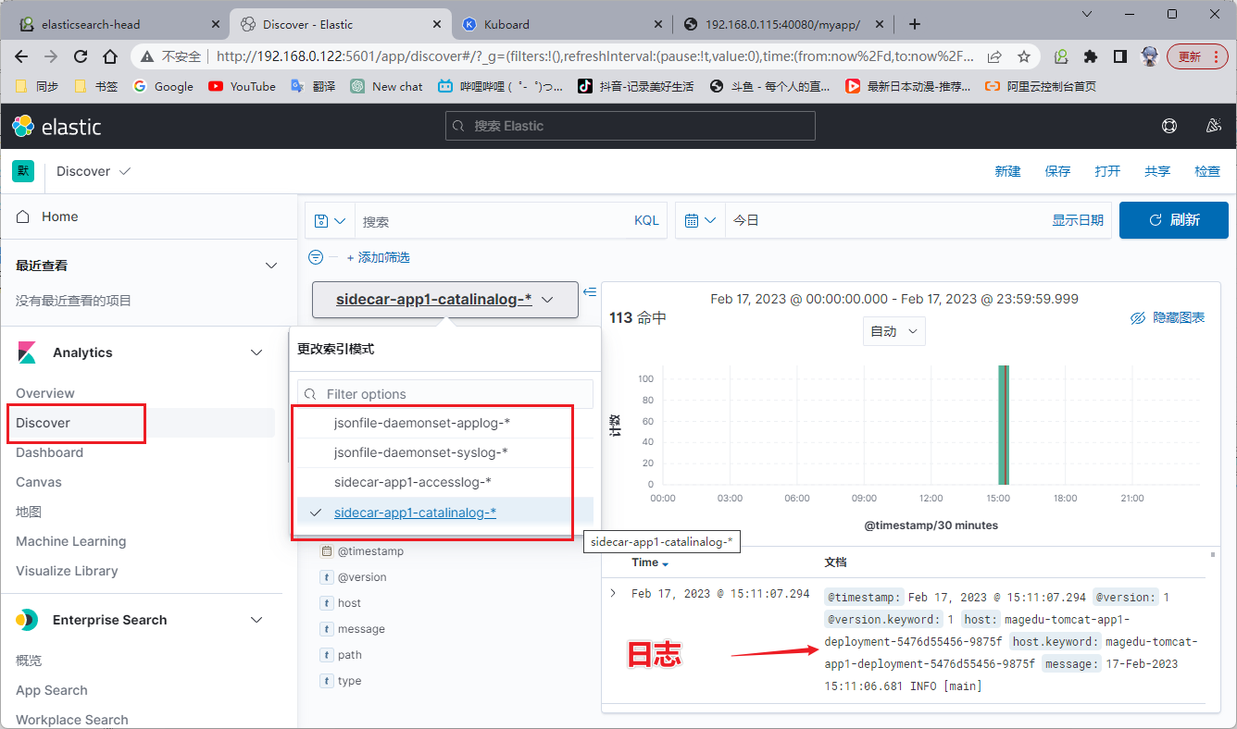Click the filter options circle icon

point(315,257)
